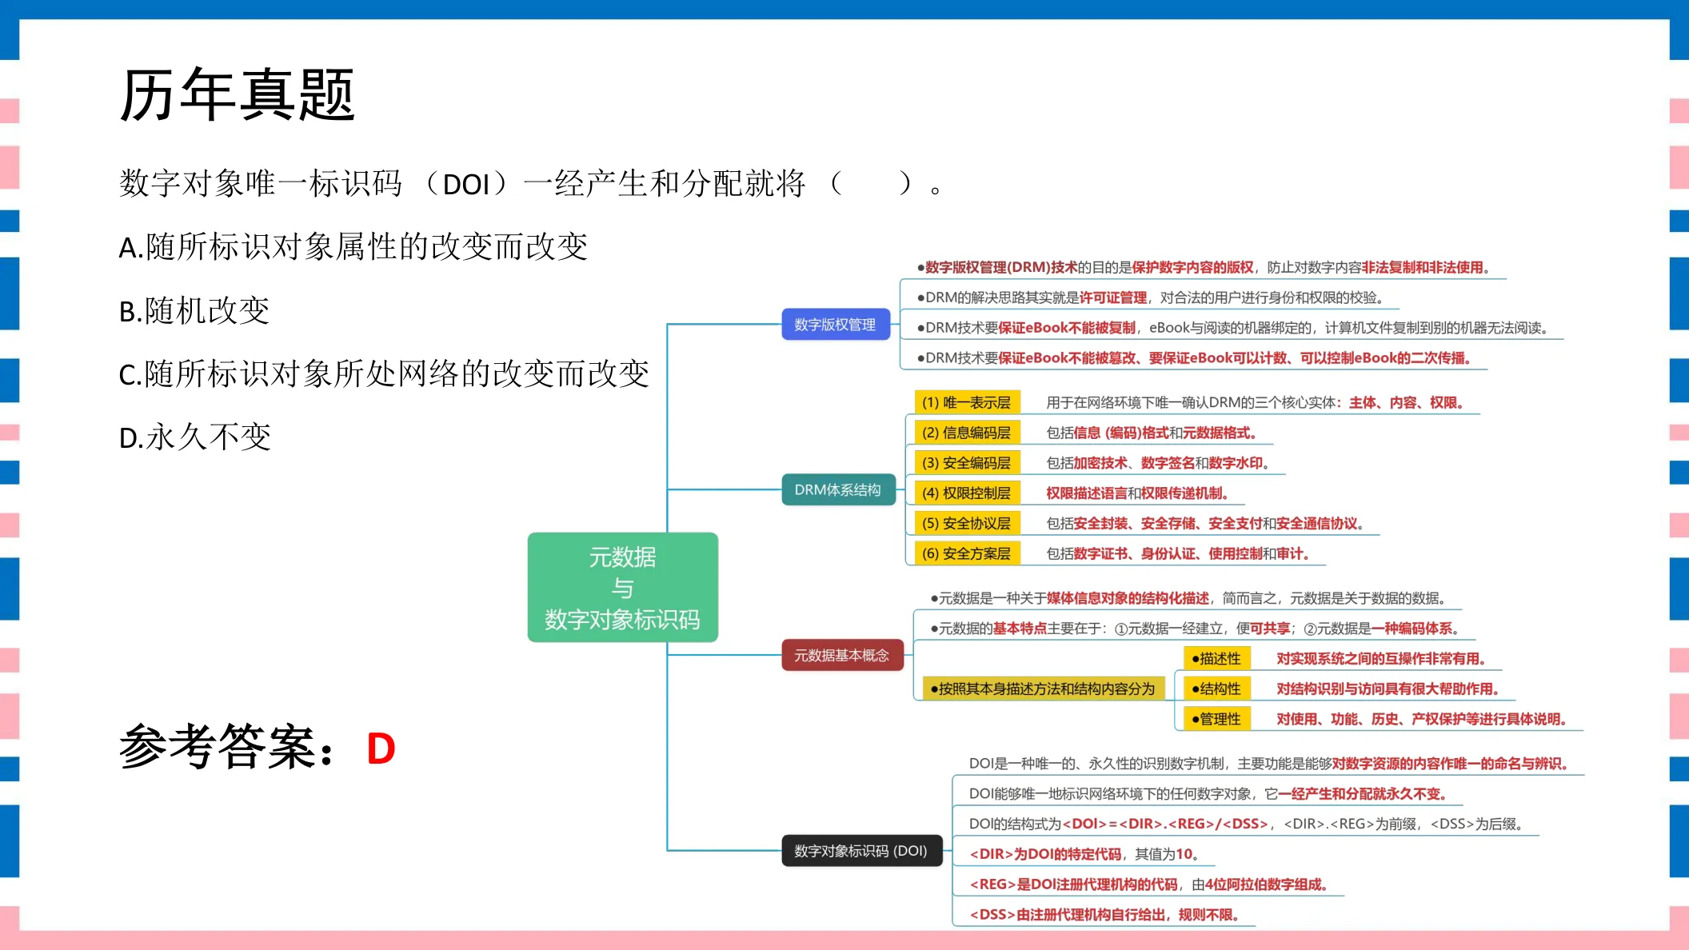Select the green central node 元数据与数字对象标识码
Image resolution: width=1689 pixels, height=950 pixels.
pos(623,587)
